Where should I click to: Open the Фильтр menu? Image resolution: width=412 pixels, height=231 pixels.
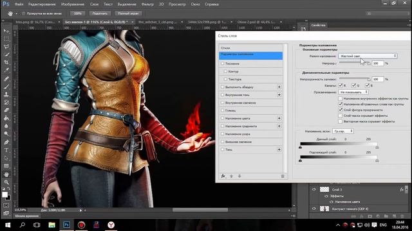pyautogui.click(x=147, y=4)
